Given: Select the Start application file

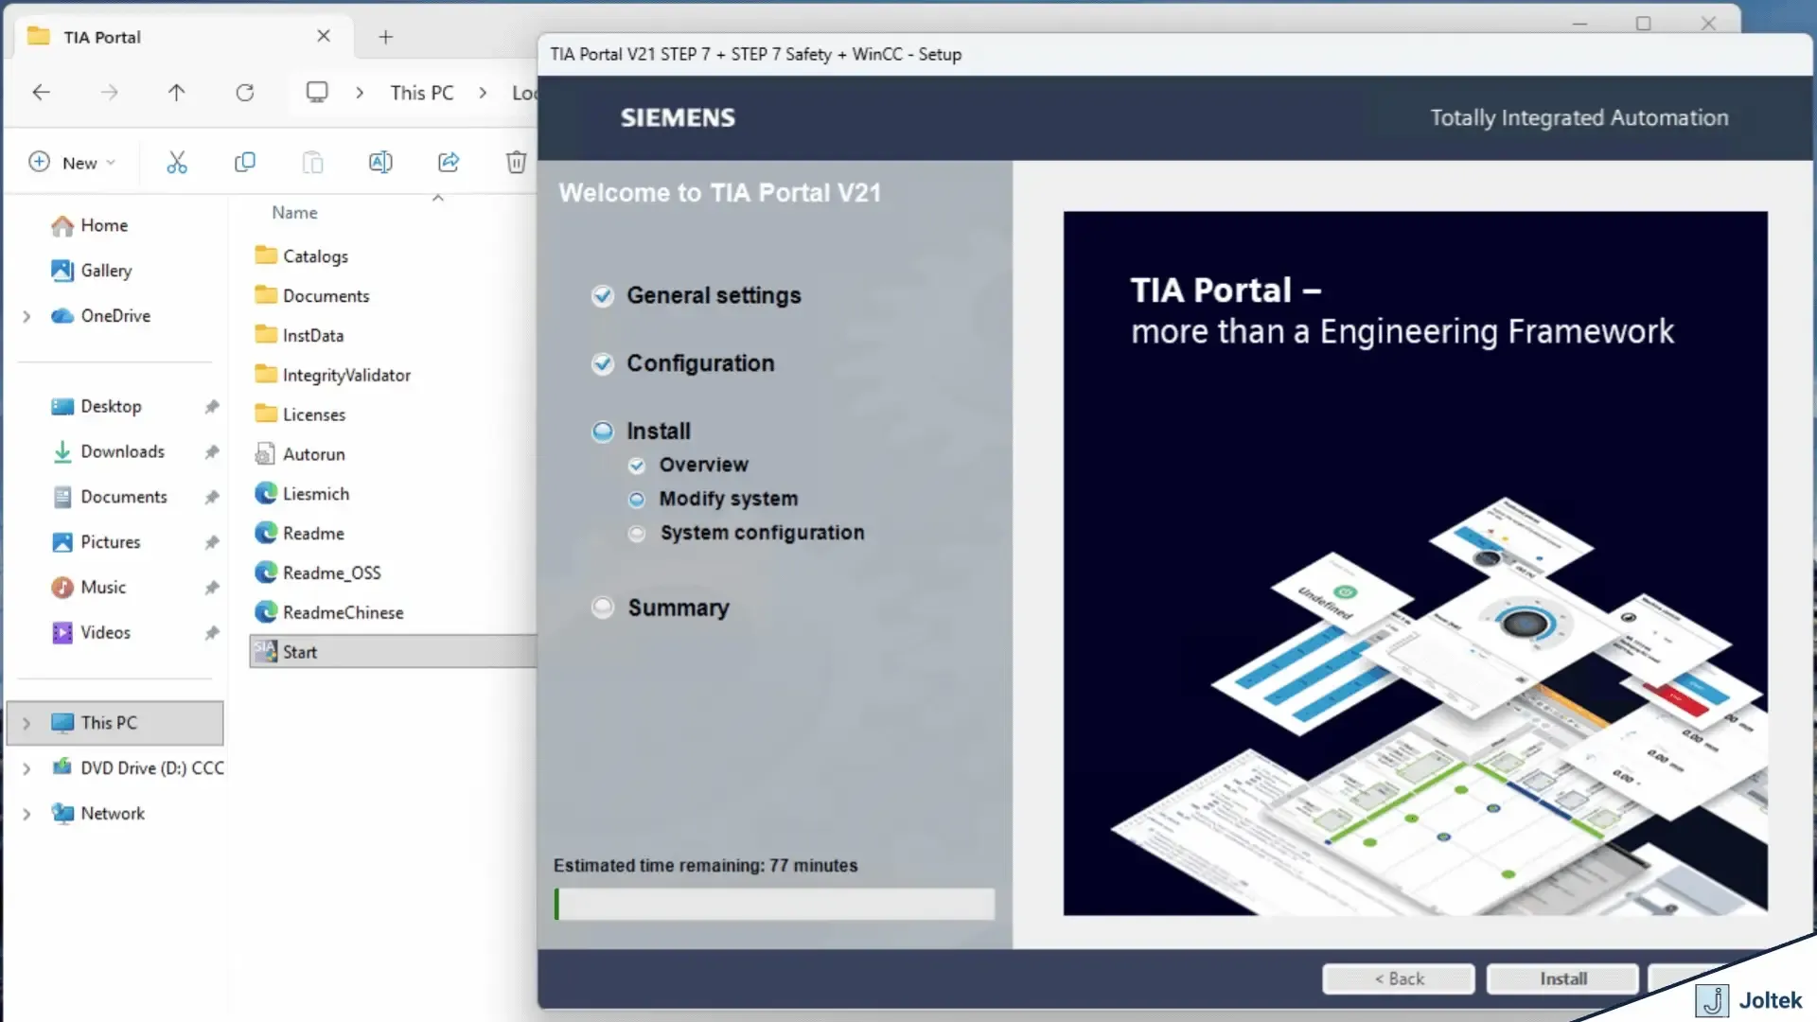Looking at the screenshot, I should pyautogui.click(x=393, y=652).
